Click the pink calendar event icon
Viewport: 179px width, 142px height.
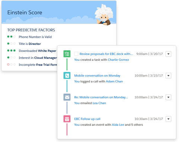pyautogui.click(x=67, y=119)
